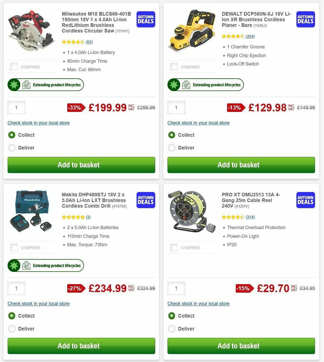Check stock in your local store for the Makita drill
The height and width of the screenshot is (362, 324).
pos(38,304)
